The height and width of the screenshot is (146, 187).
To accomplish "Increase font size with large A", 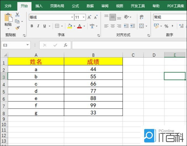I will [x=89, y=17].
